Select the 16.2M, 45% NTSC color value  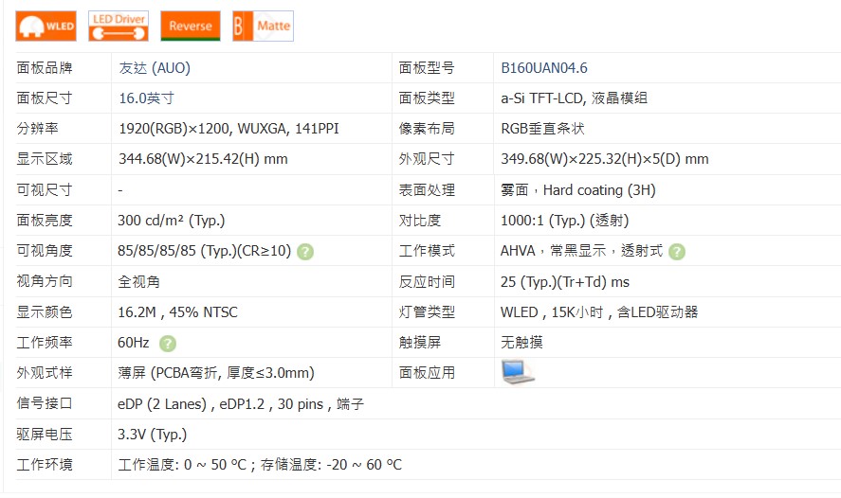pos(177,312)
